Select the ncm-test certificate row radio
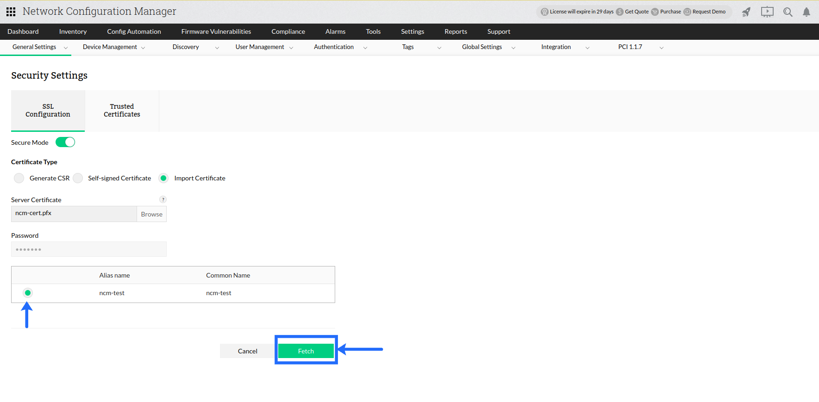Image resolution: width=819 pixels, height=402 pixels. [28, 293]
